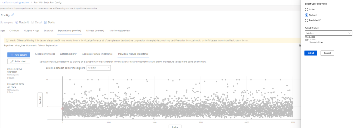Click the pencil edit icon beside Config
This screenshot has height=128, width=356.
click(x=12, y=15)
